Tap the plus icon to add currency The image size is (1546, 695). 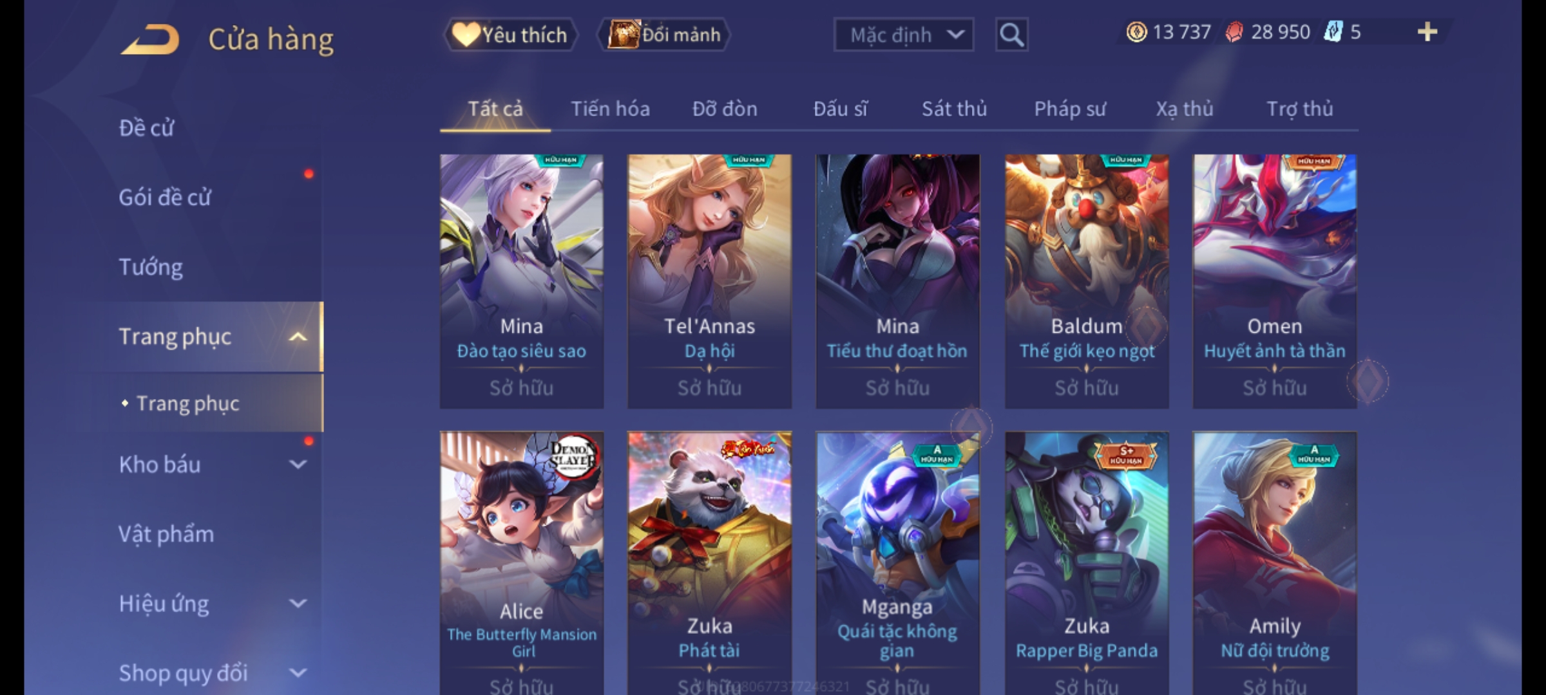(x=1427, y=32)
